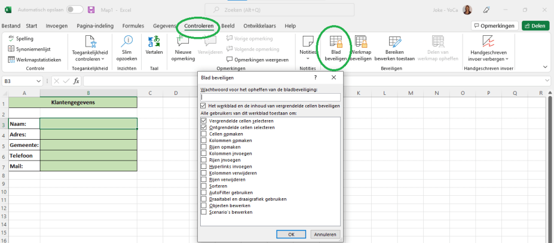Open the Beeld tab
The width and height of the screenshot is (554, 243).
click(228, 26)
